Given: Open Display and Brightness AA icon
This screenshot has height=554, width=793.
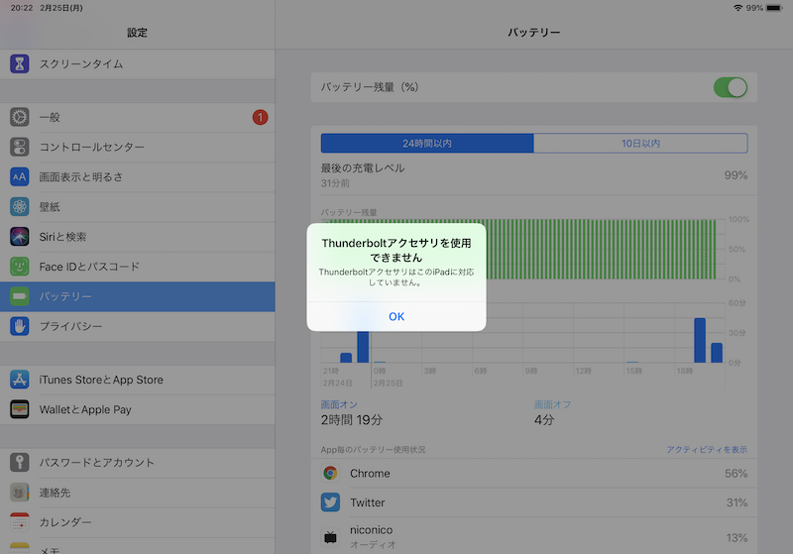Looking at the screenshot, I should point(20,177).
